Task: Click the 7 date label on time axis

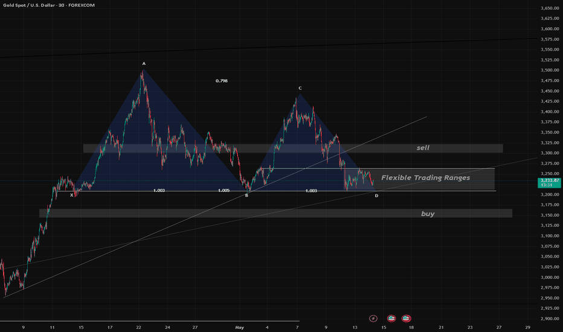Action: 297,327
